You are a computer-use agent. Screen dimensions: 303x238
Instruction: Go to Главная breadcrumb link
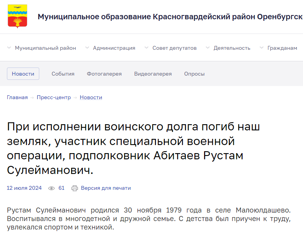tap(17, 98)
